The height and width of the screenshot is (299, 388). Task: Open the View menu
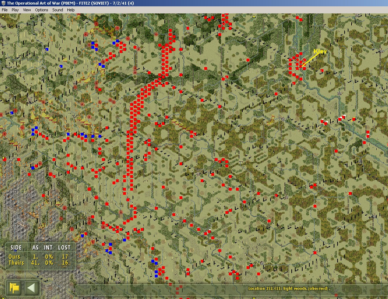(27, 10)
